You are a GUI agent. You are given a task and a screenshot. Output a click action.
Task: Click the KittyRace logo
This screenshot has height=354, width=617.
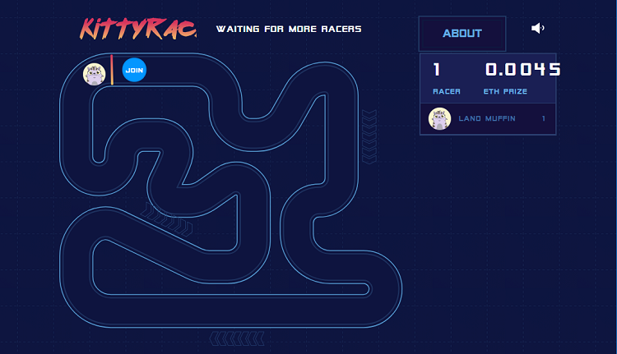tap(138, 30)
